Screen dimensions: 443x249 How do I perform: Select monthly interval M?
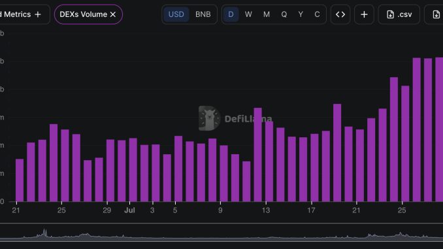(x=266, y=14)
